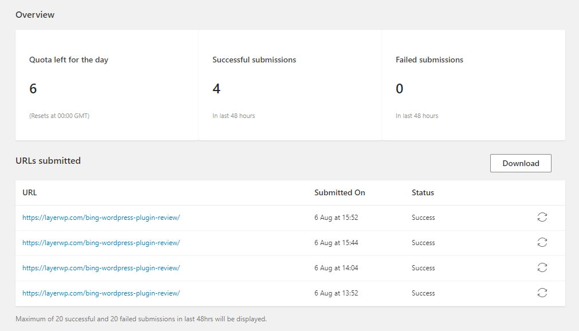Click the Overview heading
The image size is (579, 331).
pos(35,15)
